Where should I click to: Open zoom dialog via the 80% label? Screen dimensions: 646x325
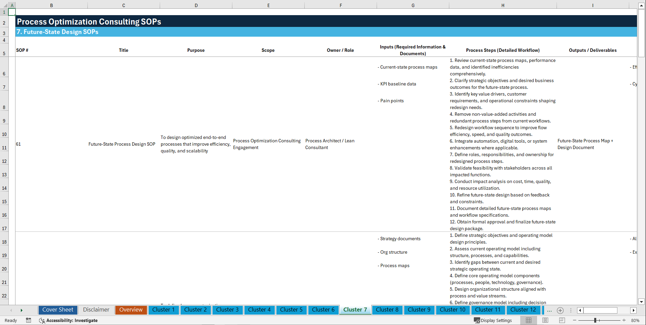635,320
